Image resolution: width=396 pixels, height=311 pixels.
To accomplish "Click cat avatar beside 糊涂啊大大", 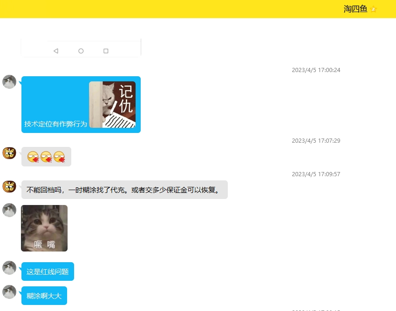I will [x=9, y=292].
